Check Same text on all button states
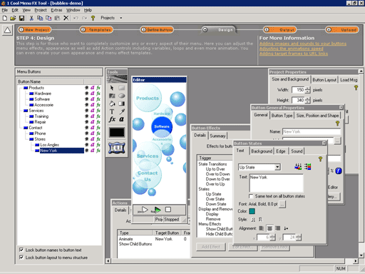Screen dimensions: 365x274 pyautogui.click(x=251, y=196)
